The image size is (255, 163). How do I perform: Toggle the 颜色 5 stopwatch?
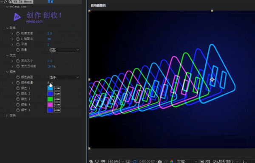pos(18,110)
